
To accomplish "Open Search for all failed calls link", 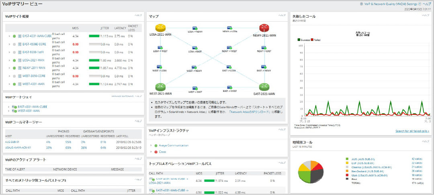I will pos(412,131).
